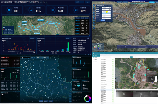Select the camera icon, third in the sand table toolbar
Screen dimensions: 158x104
94,10
